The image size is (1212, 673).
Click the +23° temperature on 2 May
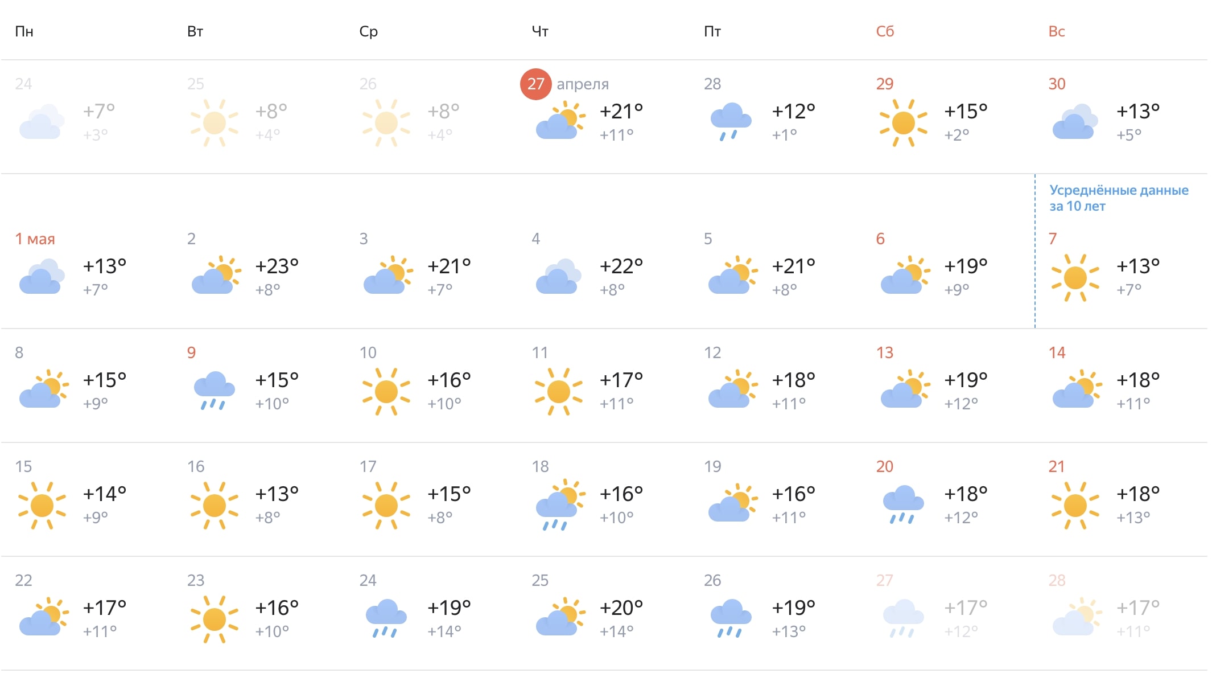point(277,266)
